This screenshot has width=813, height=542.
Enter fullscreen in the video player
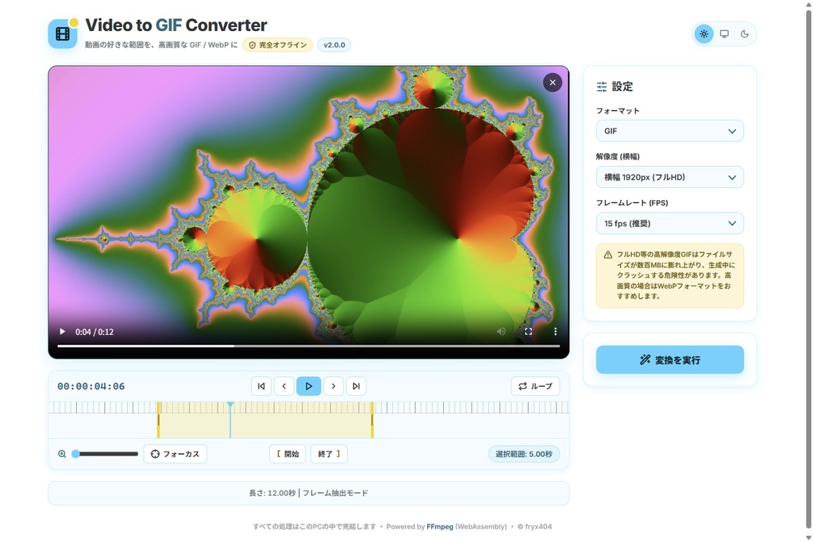pos(528,332)
